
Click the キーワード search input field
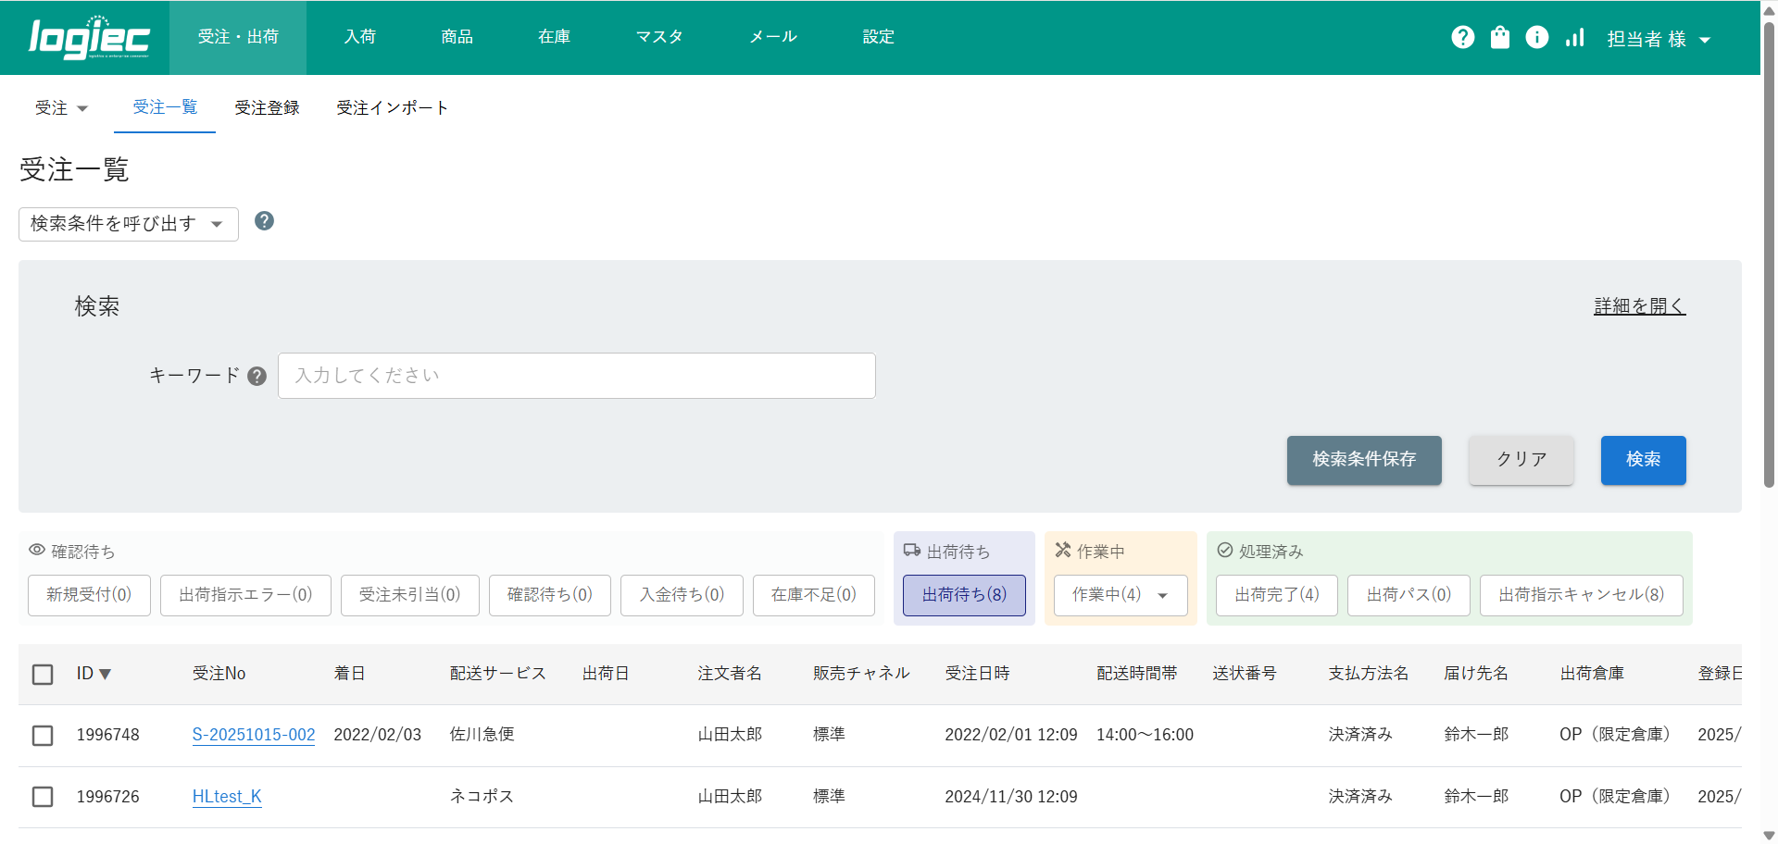(576, 376)
